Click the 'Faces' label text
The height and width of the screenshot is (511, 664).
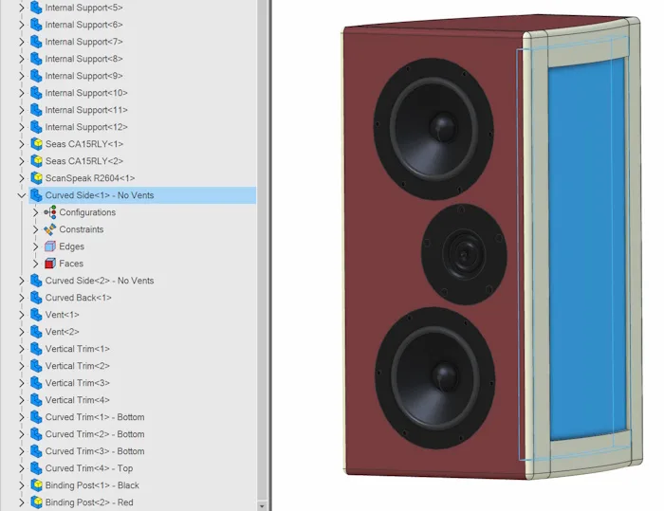tap(71, 264)
